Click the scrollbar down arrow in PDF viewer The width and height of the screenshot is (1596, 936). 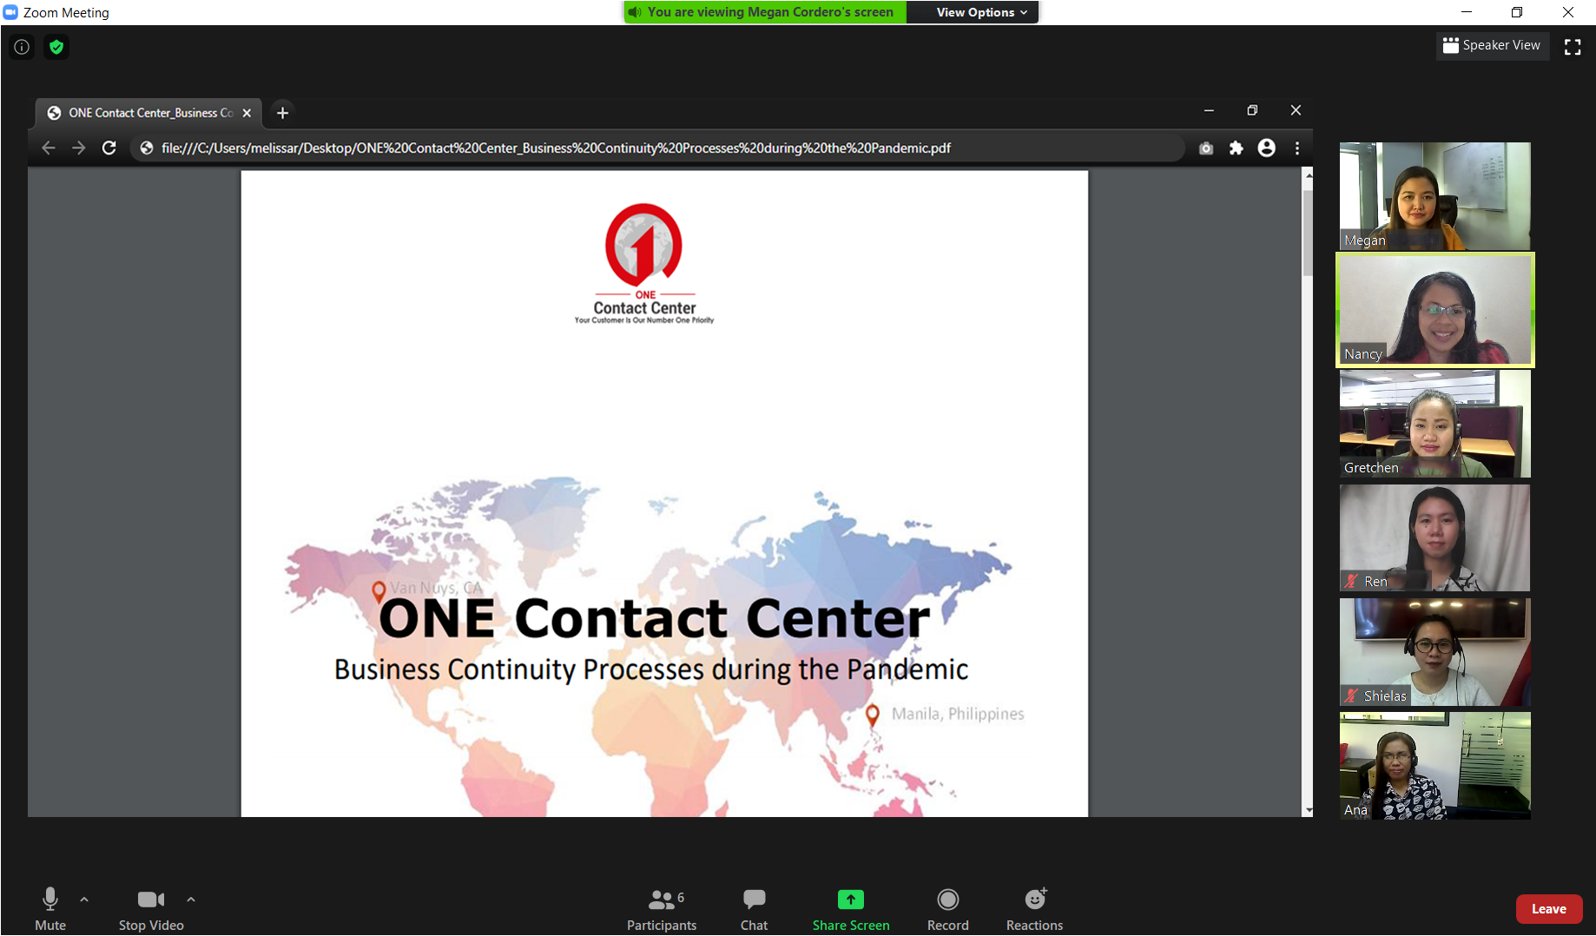1308,810
